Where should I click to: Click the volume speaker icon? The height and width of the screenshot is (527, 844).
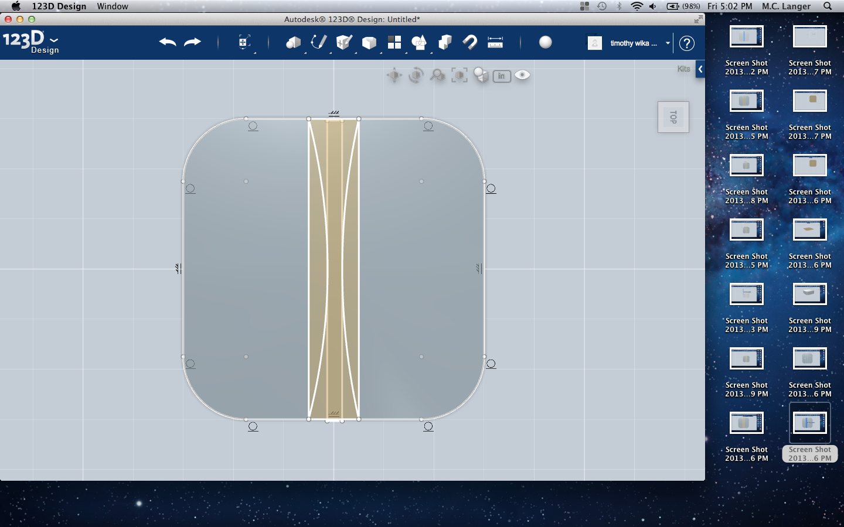pos(653,6)
